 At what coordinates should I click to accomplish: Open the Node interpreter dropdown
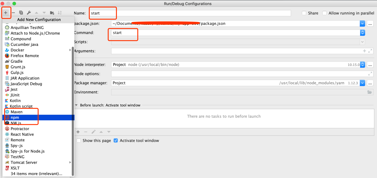362,65
